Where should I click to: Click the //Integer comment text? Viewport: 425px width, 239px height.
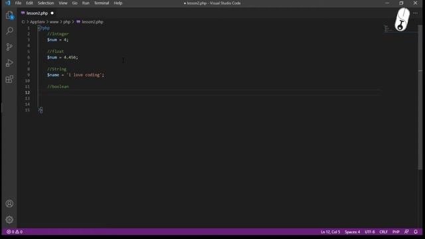pyautogui.click(x=58, y=34)
